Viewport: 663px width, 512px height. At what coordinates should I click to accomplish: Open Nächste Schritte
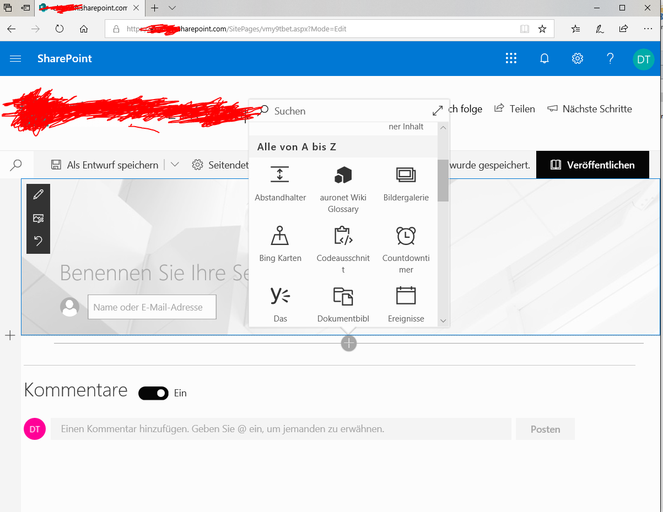tap(590, 109)
